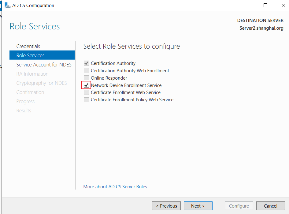Open Service Account for NDES step

[x=44, y=65]
